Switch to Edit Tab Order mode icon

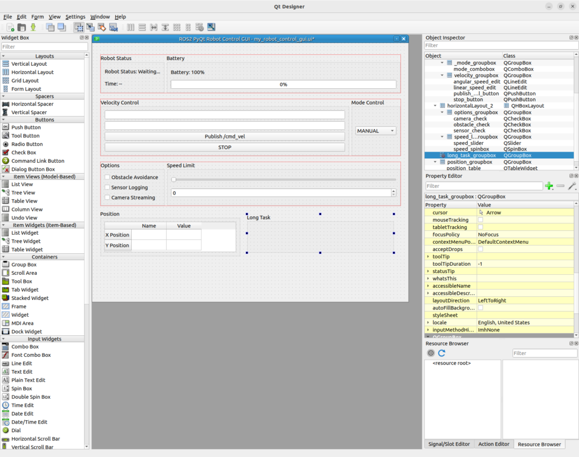113,27
